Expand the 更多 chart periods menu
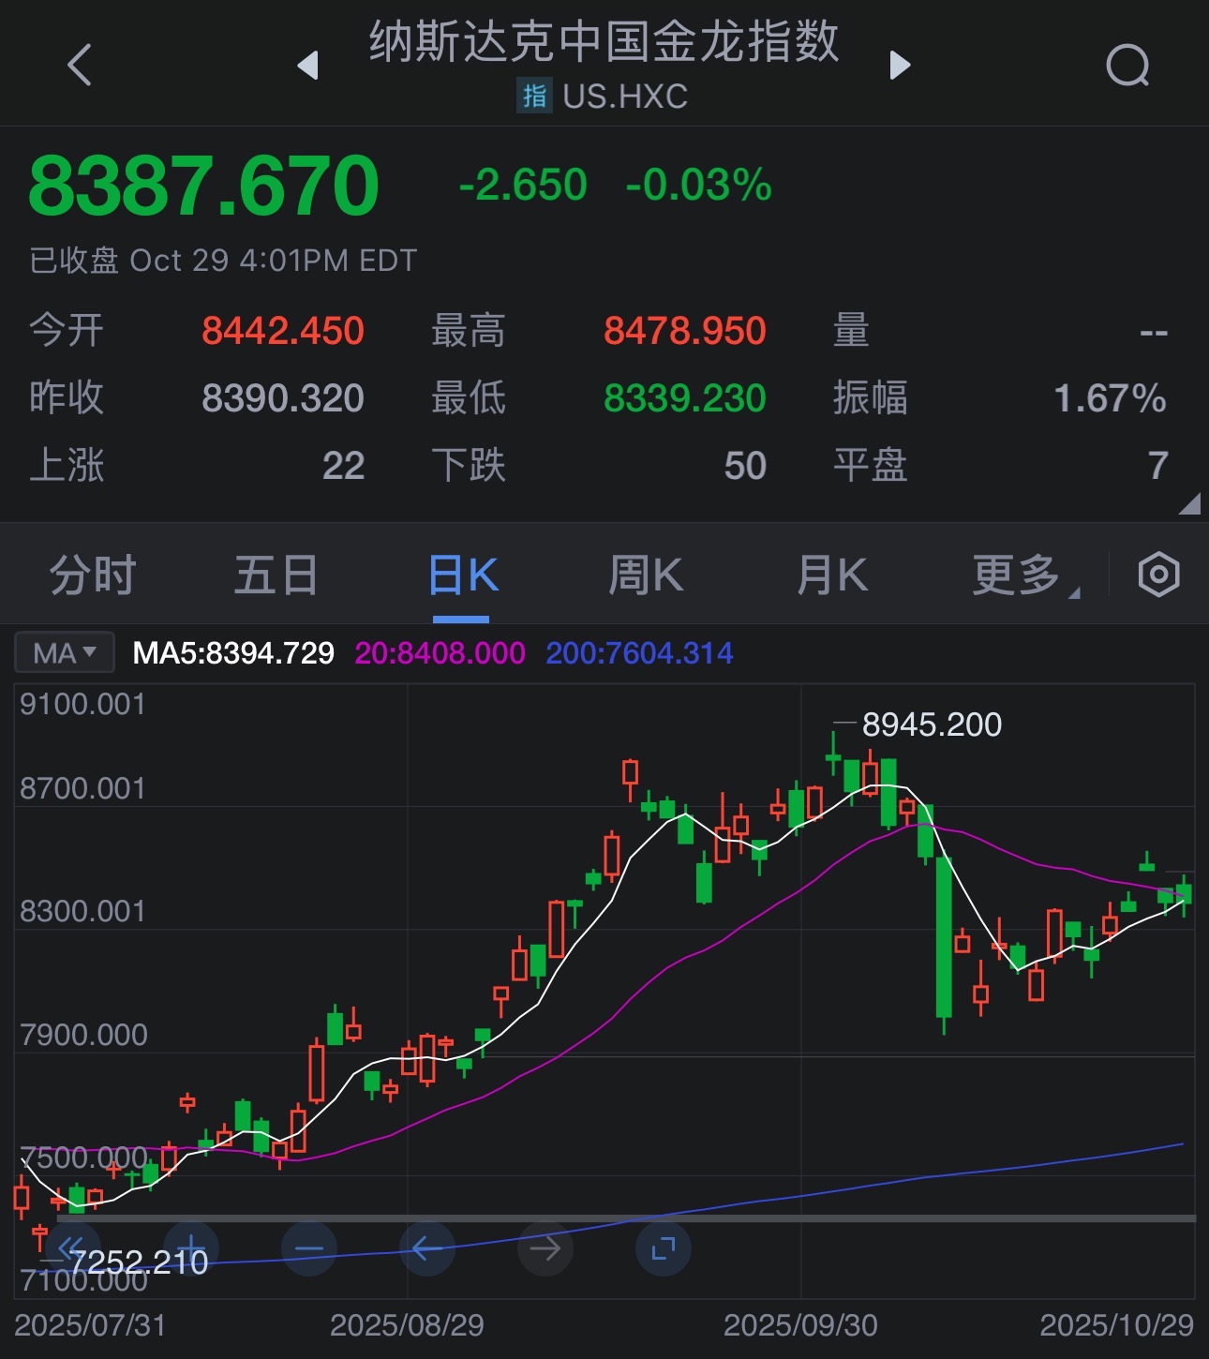This screenshot has width=1209, height=1359. (1024, 575)
